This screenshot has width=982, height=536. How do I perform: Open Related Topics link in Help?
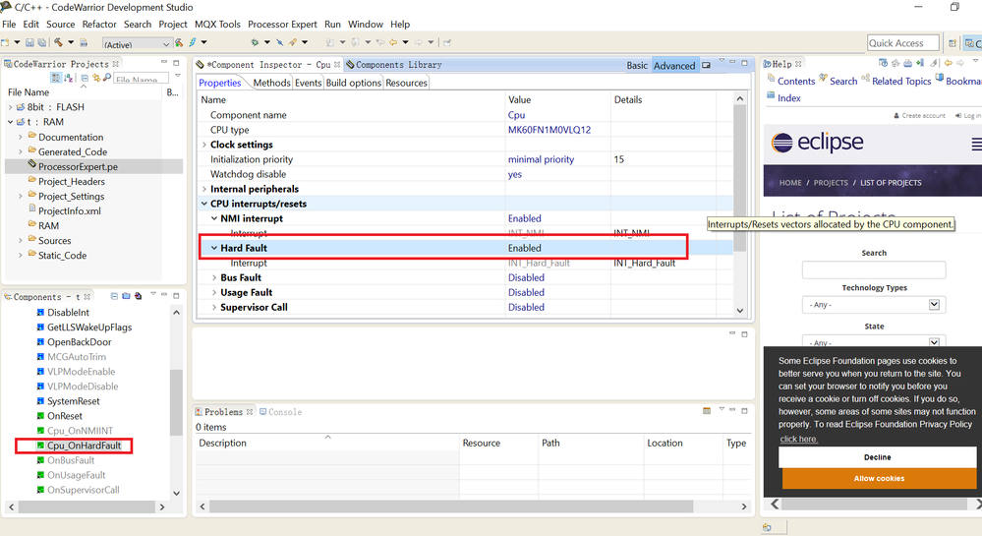[x=901, y=81]
